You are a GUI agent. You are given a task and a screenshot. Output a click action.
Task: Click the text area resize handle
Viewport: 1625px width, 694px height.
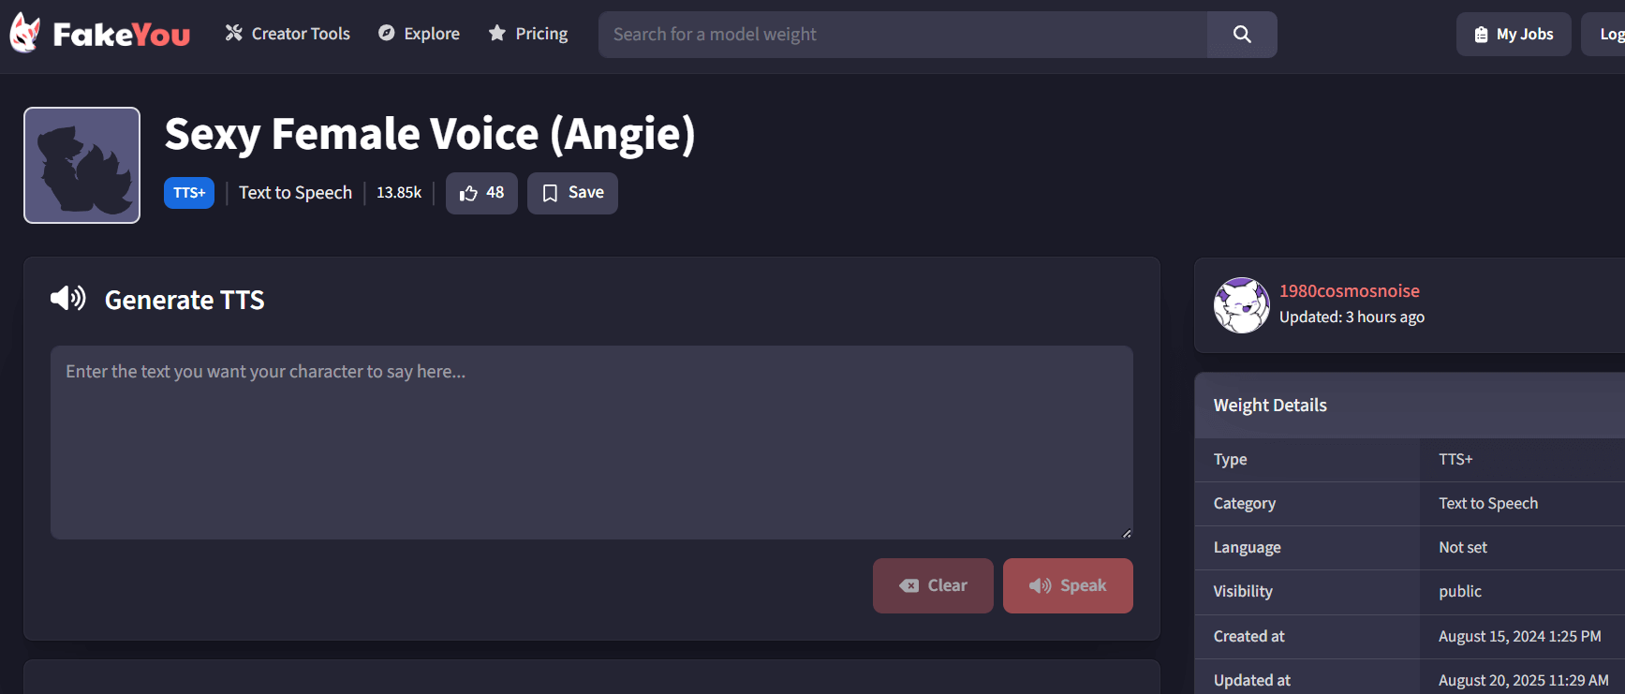[x=1126, y=533]
